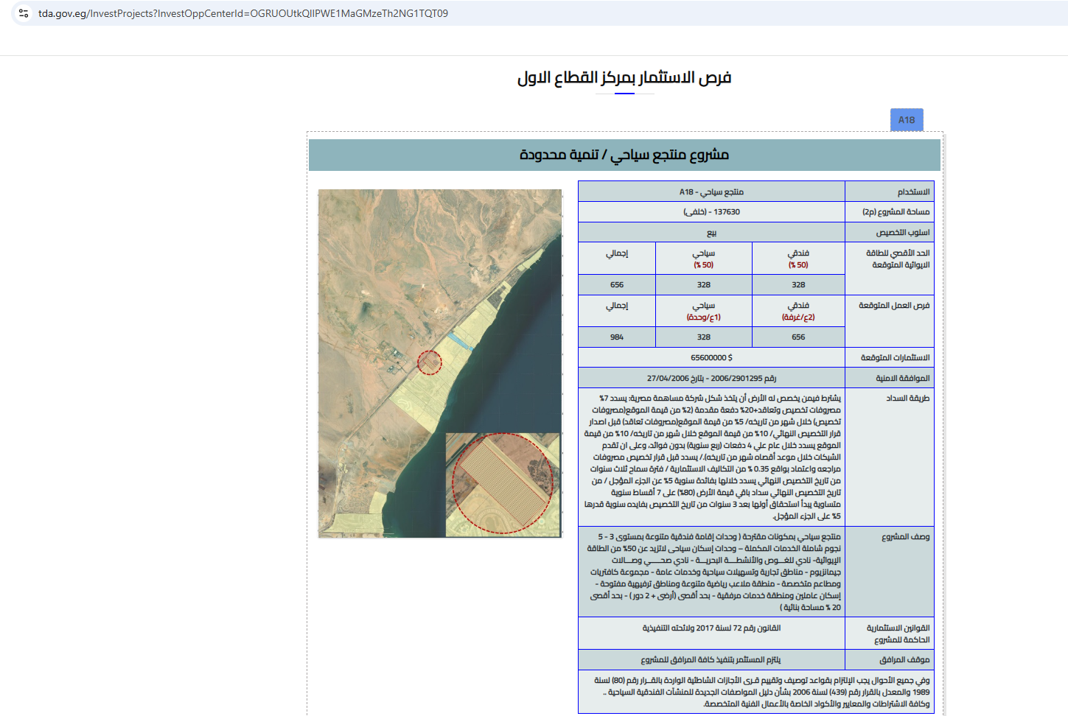The image size is (1068, 716).
Task: Click the expected investment value 65600000 $
Action: 711,358
